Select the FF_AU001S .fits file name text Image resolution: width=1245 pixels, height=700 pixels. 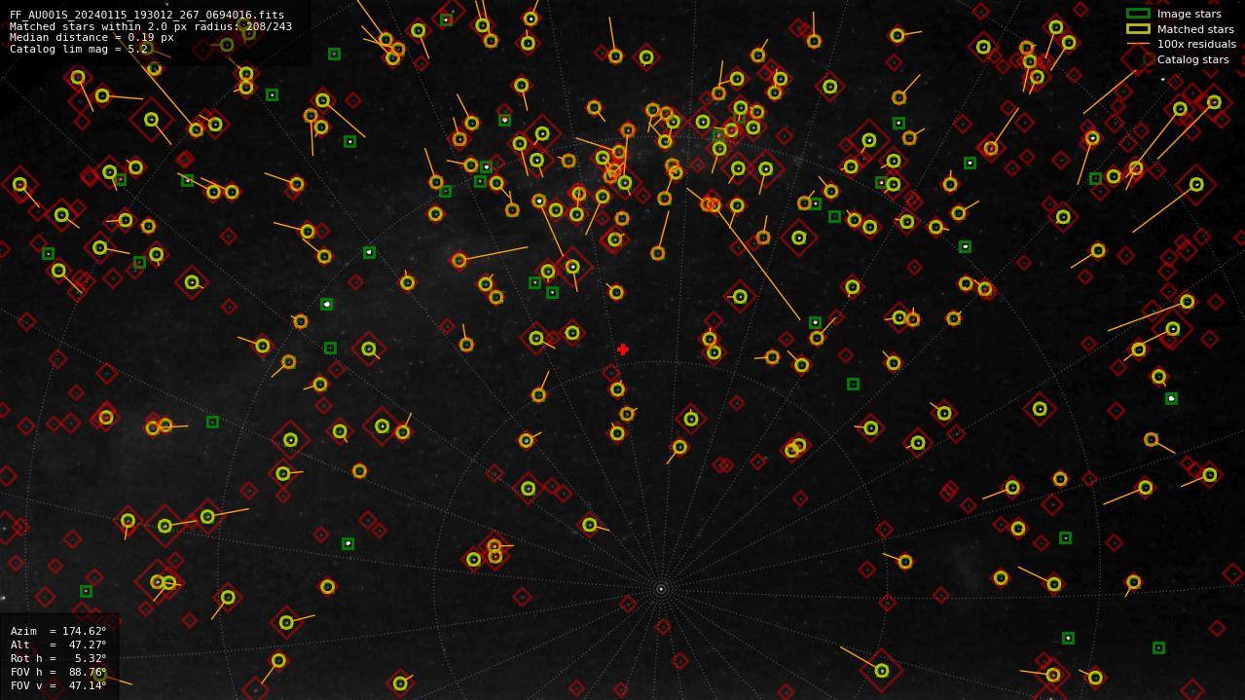tap(147, 15)
